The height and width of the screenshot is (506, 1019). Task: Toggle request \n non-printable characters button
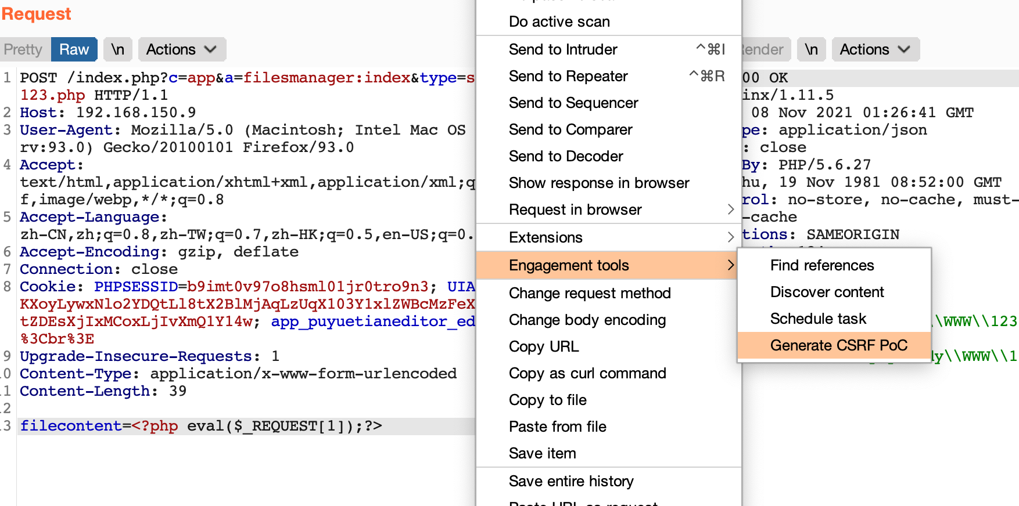pos(118,49)
